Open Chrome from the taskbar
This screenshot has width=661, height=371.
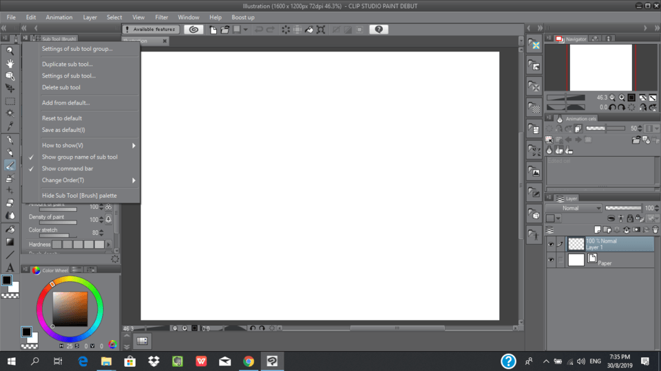click(x=249, y=361)
